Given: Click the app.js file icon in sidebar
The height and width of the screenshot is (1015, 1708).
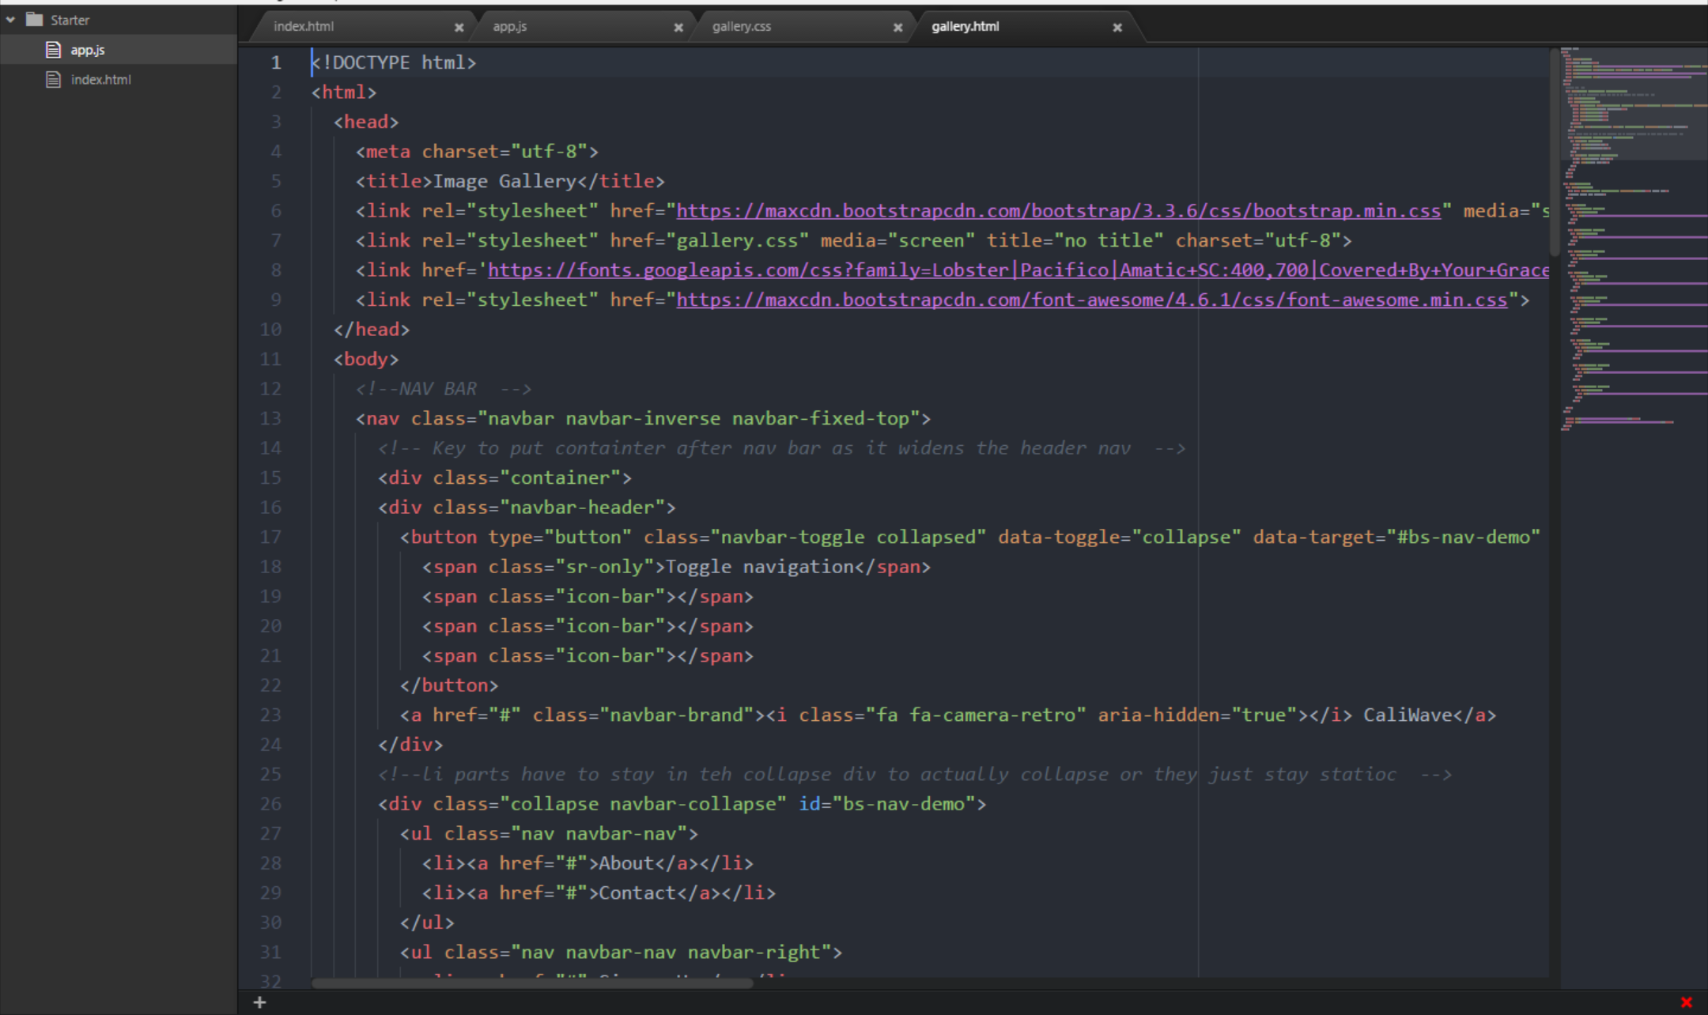Looking at the screenshot, I should pyautogui.click(x=54, y=50).
